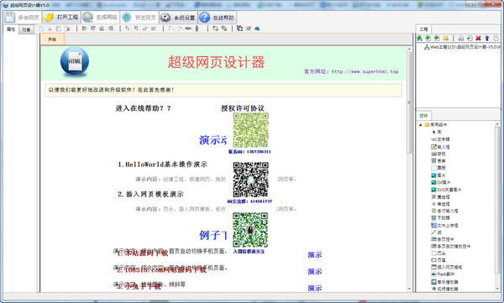Viewport: 504px width, 303px height.
Task: Click the 进入在线帮助 link in page
Action: click(x=143, y=108)
